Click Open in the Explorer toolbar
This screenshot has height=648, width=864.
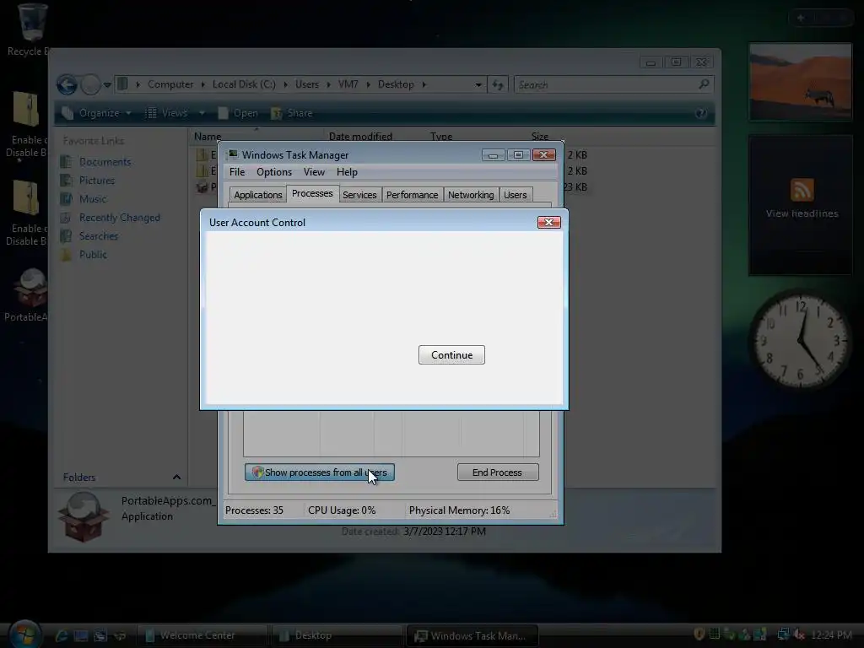238,113
